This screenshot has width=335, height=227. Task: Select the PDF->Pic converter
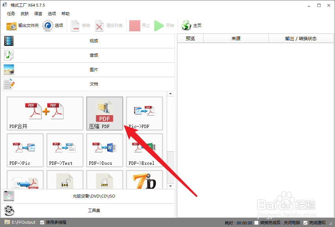(25, 150)
